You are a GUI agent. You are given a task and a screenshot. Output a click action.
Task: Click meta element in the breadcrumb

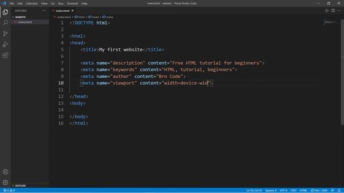[110, 17]
